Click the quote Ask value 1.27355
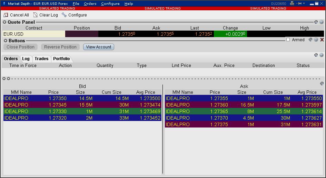Image resolution: width=326 pixels, height=178 pixels. pos(165,34)
